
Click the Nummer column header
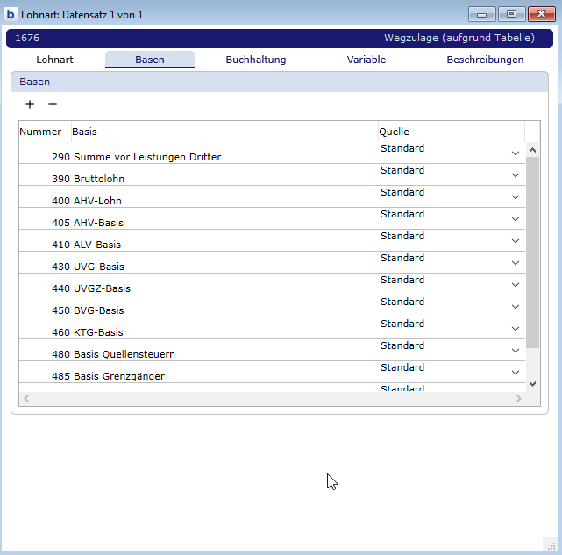tap(41, 132)
